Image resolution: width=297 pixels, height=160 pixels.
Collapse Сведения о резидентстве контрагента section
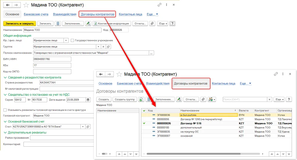pyautogui.click(x=5, y=77)
